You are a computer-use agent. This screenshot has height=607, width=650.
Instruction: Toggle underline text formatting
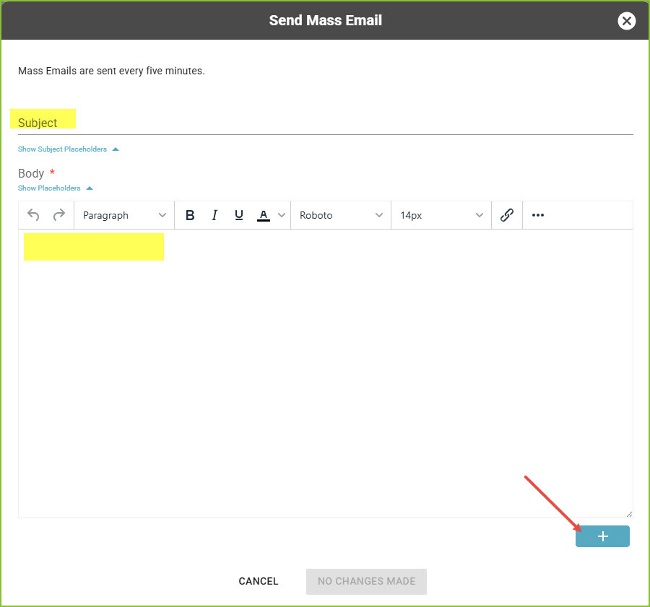tap(239, 215)
